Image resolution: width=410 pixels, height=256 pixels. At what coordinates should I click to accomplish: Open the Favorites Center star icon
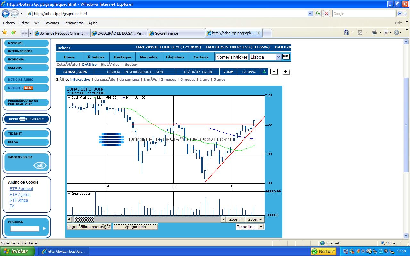click(x=5, y=32)
